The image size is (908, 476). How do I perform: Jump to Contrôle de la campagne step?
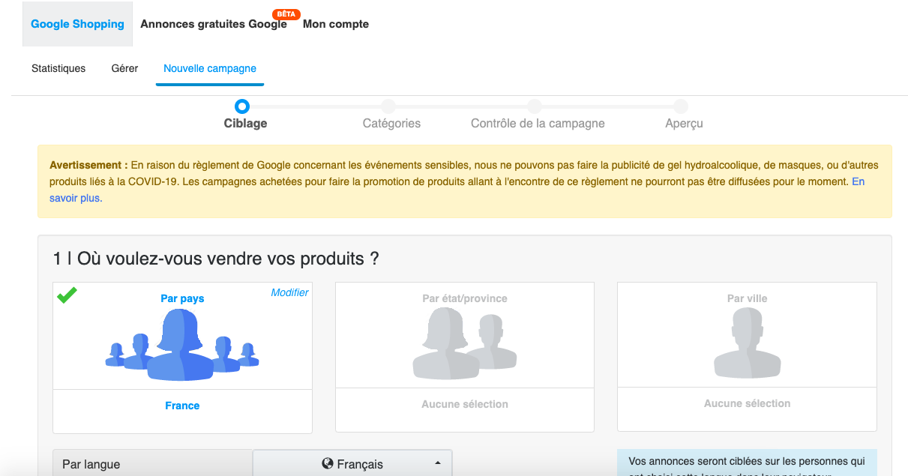click(x=534, y=106)
